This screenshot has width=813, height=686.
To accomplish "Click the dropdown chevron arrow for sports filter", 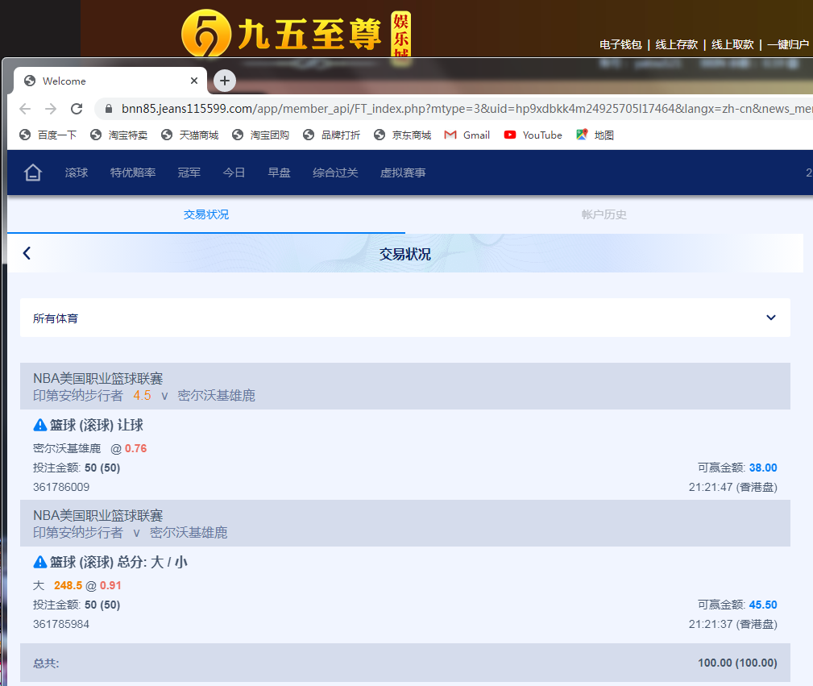I will pos(771,318).
